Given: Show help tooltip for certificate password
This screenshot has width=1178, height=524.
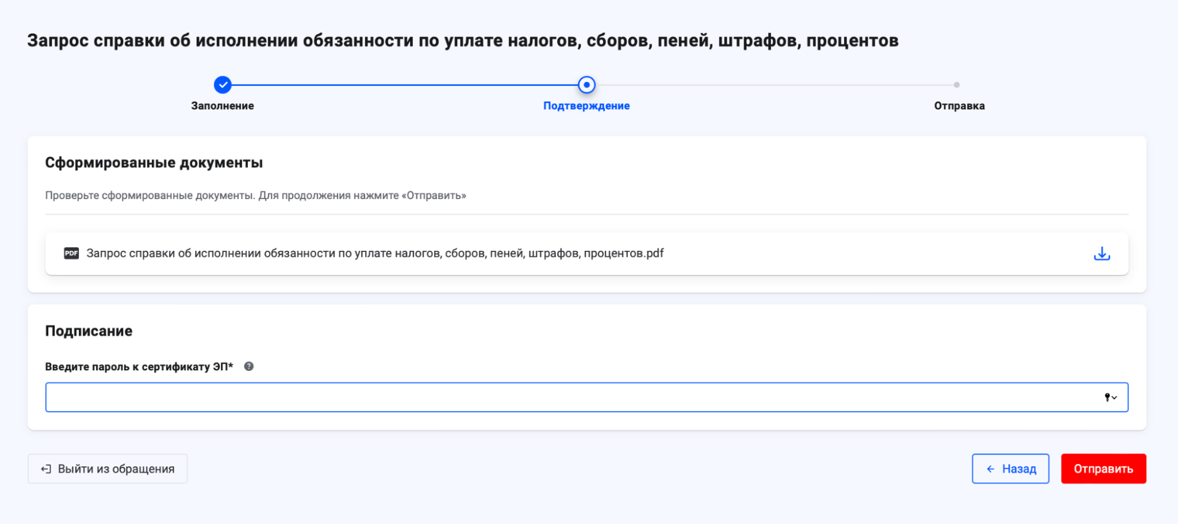Looking at the screenshot, I should tap(249, 366).
